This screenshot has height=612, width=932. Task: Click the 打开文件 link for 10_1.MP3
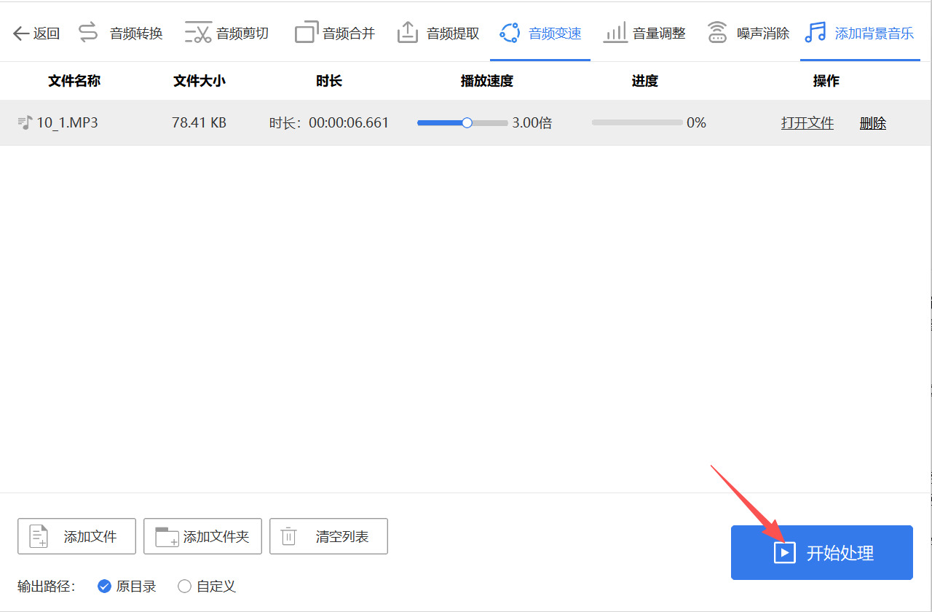tap(807, 122)
